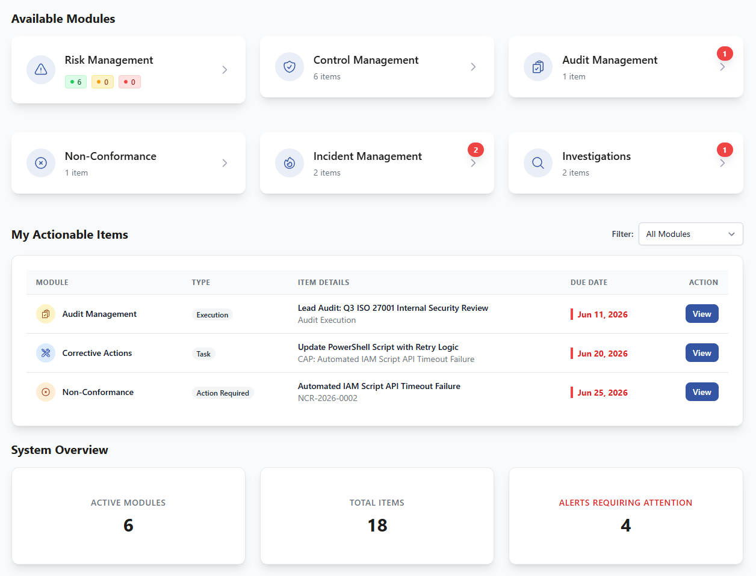Click the Audit Management red notification badge
This screenshot has height=576, width=756.
725,54
